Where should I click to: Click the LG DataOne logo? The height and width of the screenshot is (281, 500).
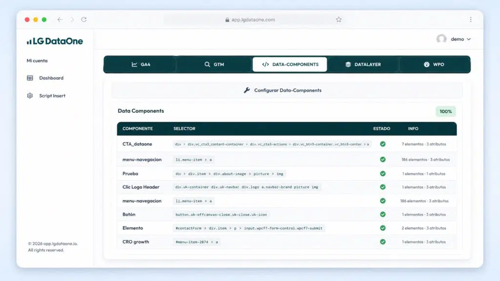tap(55, 41)
